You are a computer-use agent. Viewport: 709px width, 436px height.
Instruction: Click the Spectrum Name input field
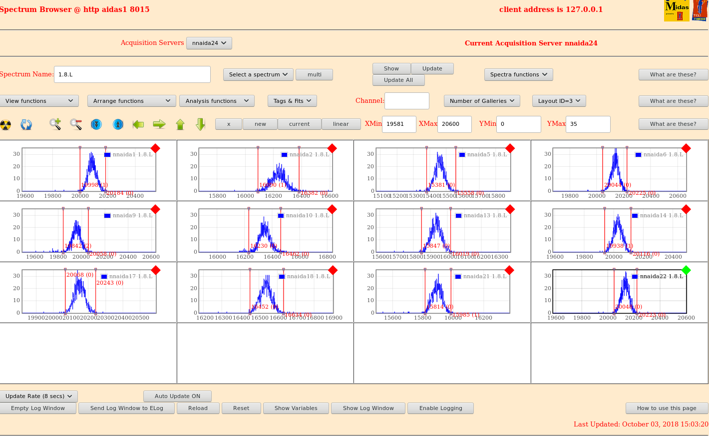132,74
